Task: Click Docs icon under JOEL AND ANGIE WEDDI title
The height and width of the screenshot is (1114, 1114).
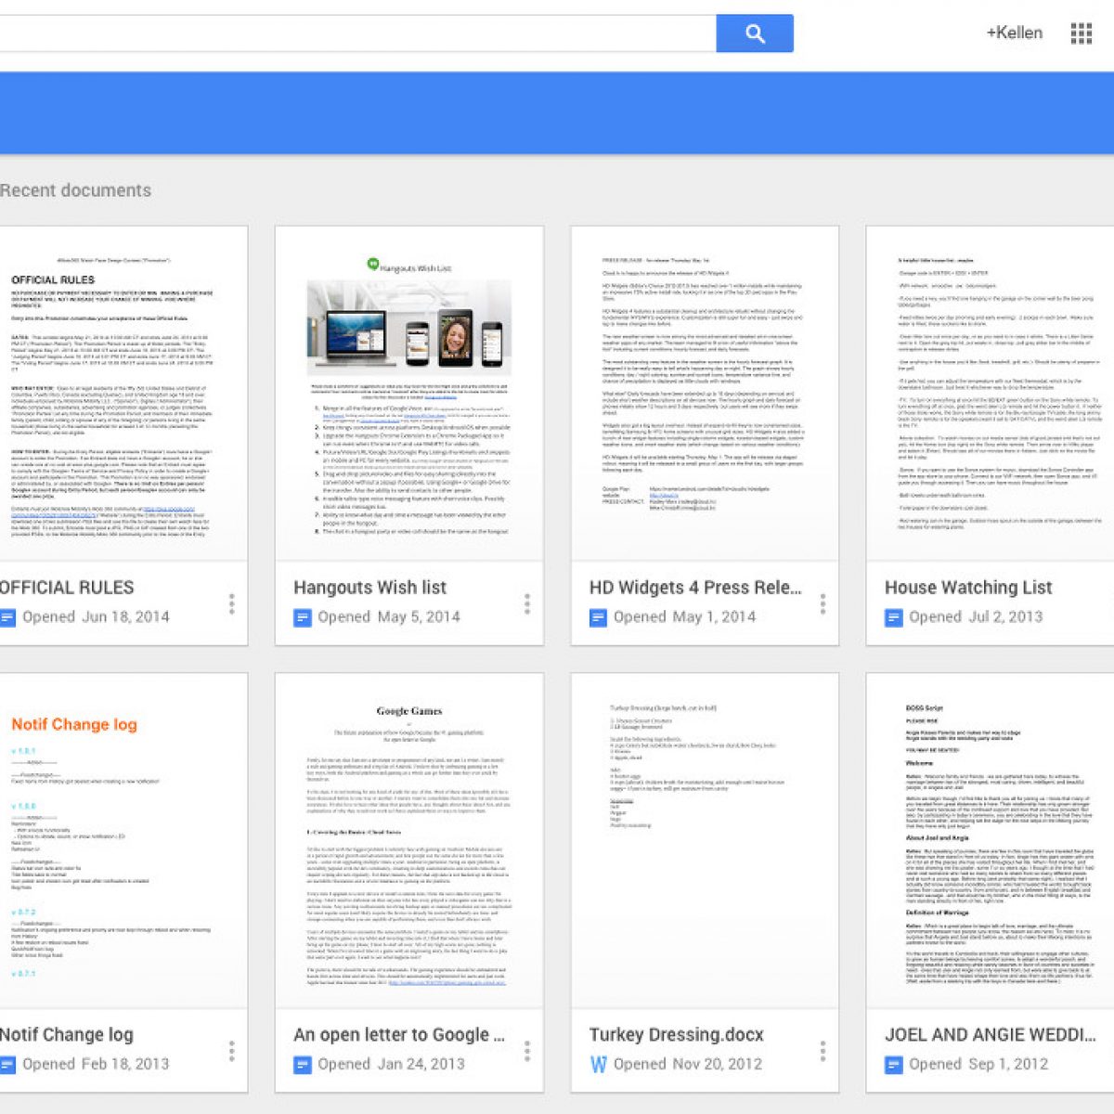Action: [x=893, y=1064]
